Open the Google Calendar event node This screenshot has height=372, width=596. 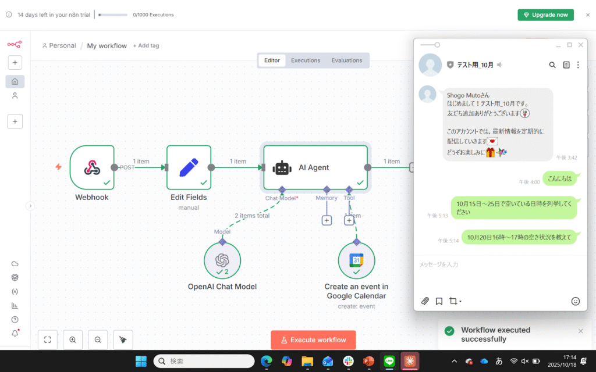[x=356, y=260]
